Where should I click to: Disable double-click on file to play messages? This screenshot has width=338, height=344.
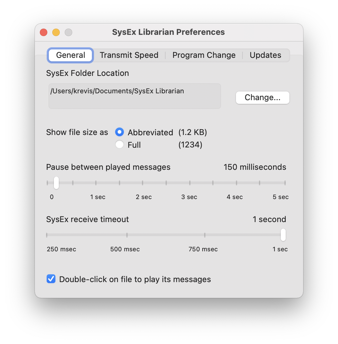pos(51,279)
